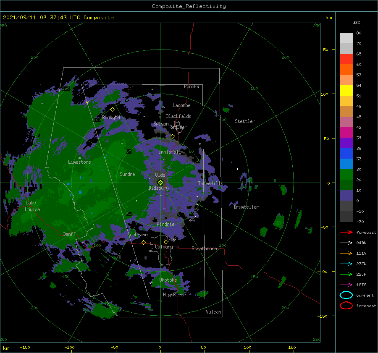Click the Sundre label
The width and height of the screenshot is (378, 353).
(127, 174)
